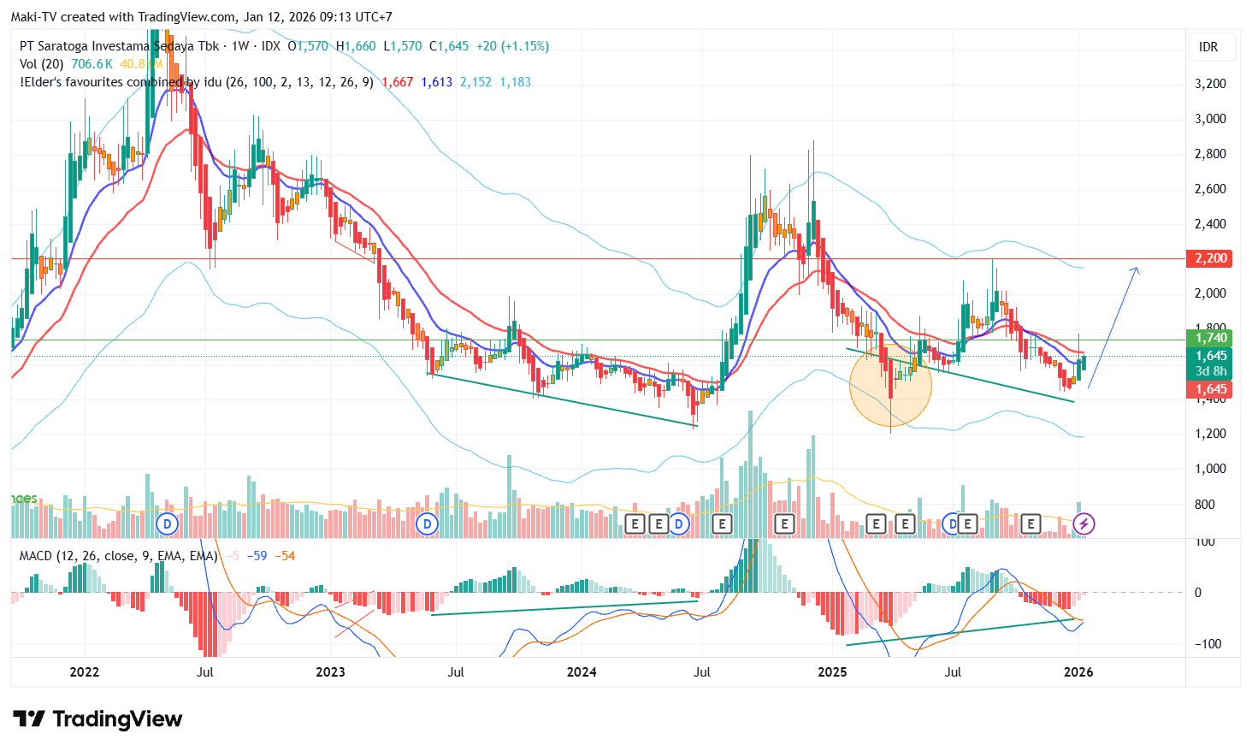Screen dimensions: 1252x751
Task: Select the Elder's favourites indicator legend
Action: (x=197, y=82)
